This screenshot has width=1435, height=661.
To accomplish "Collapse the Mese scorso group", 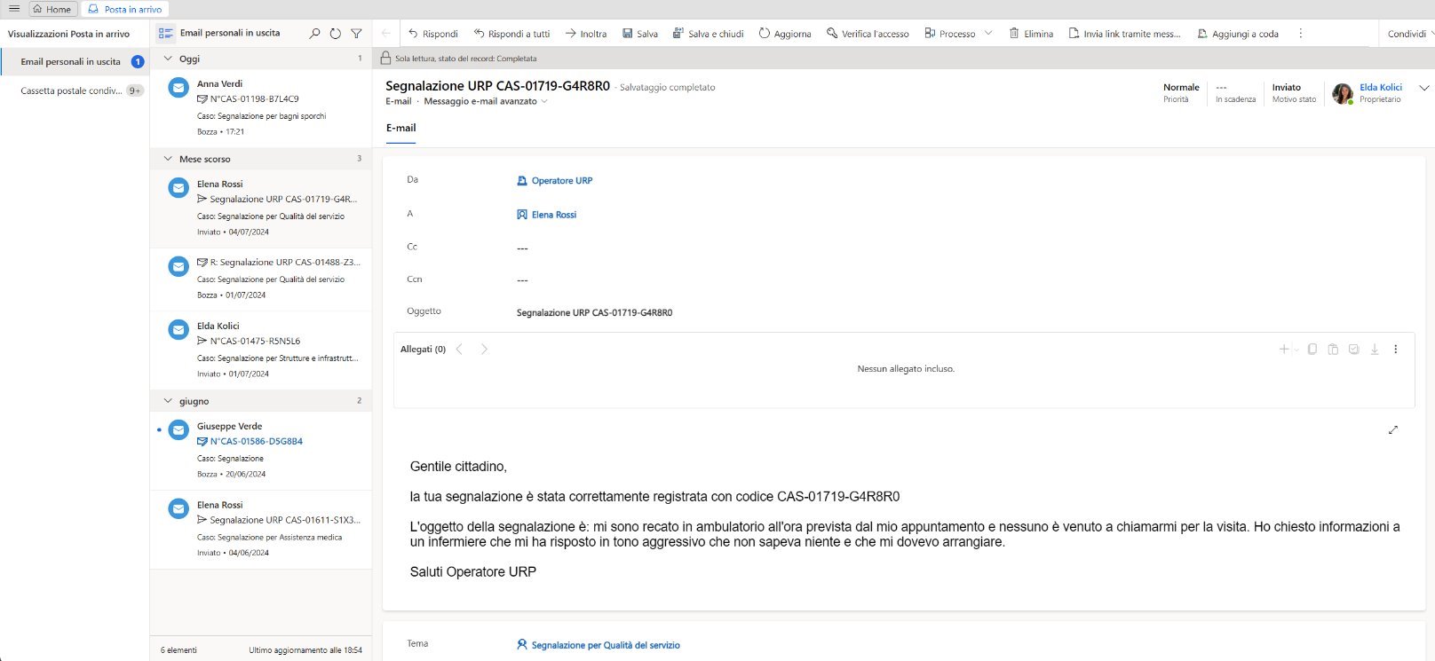I will [168, 159].
